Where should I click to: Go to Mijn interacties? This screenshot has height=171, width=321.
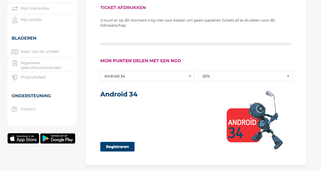tap(35, 8)
